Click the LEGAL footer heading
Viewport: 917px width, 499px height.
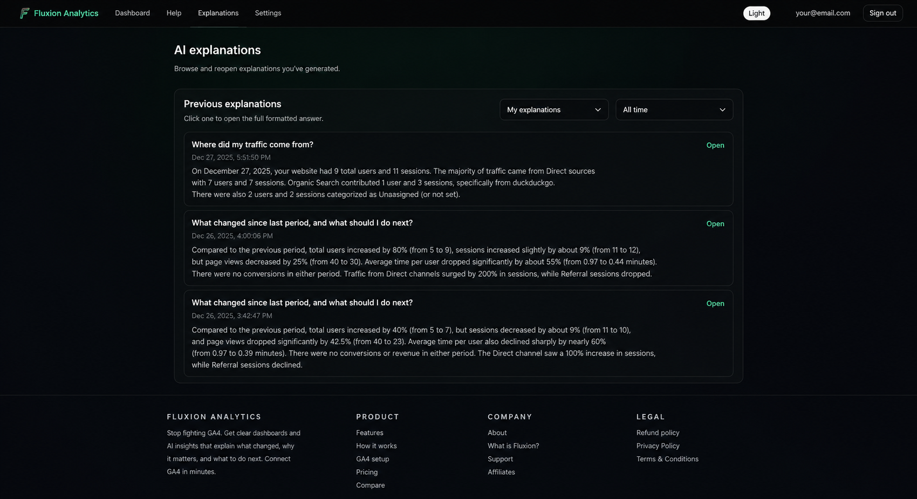pyautogui.click(x=651, y=417)
